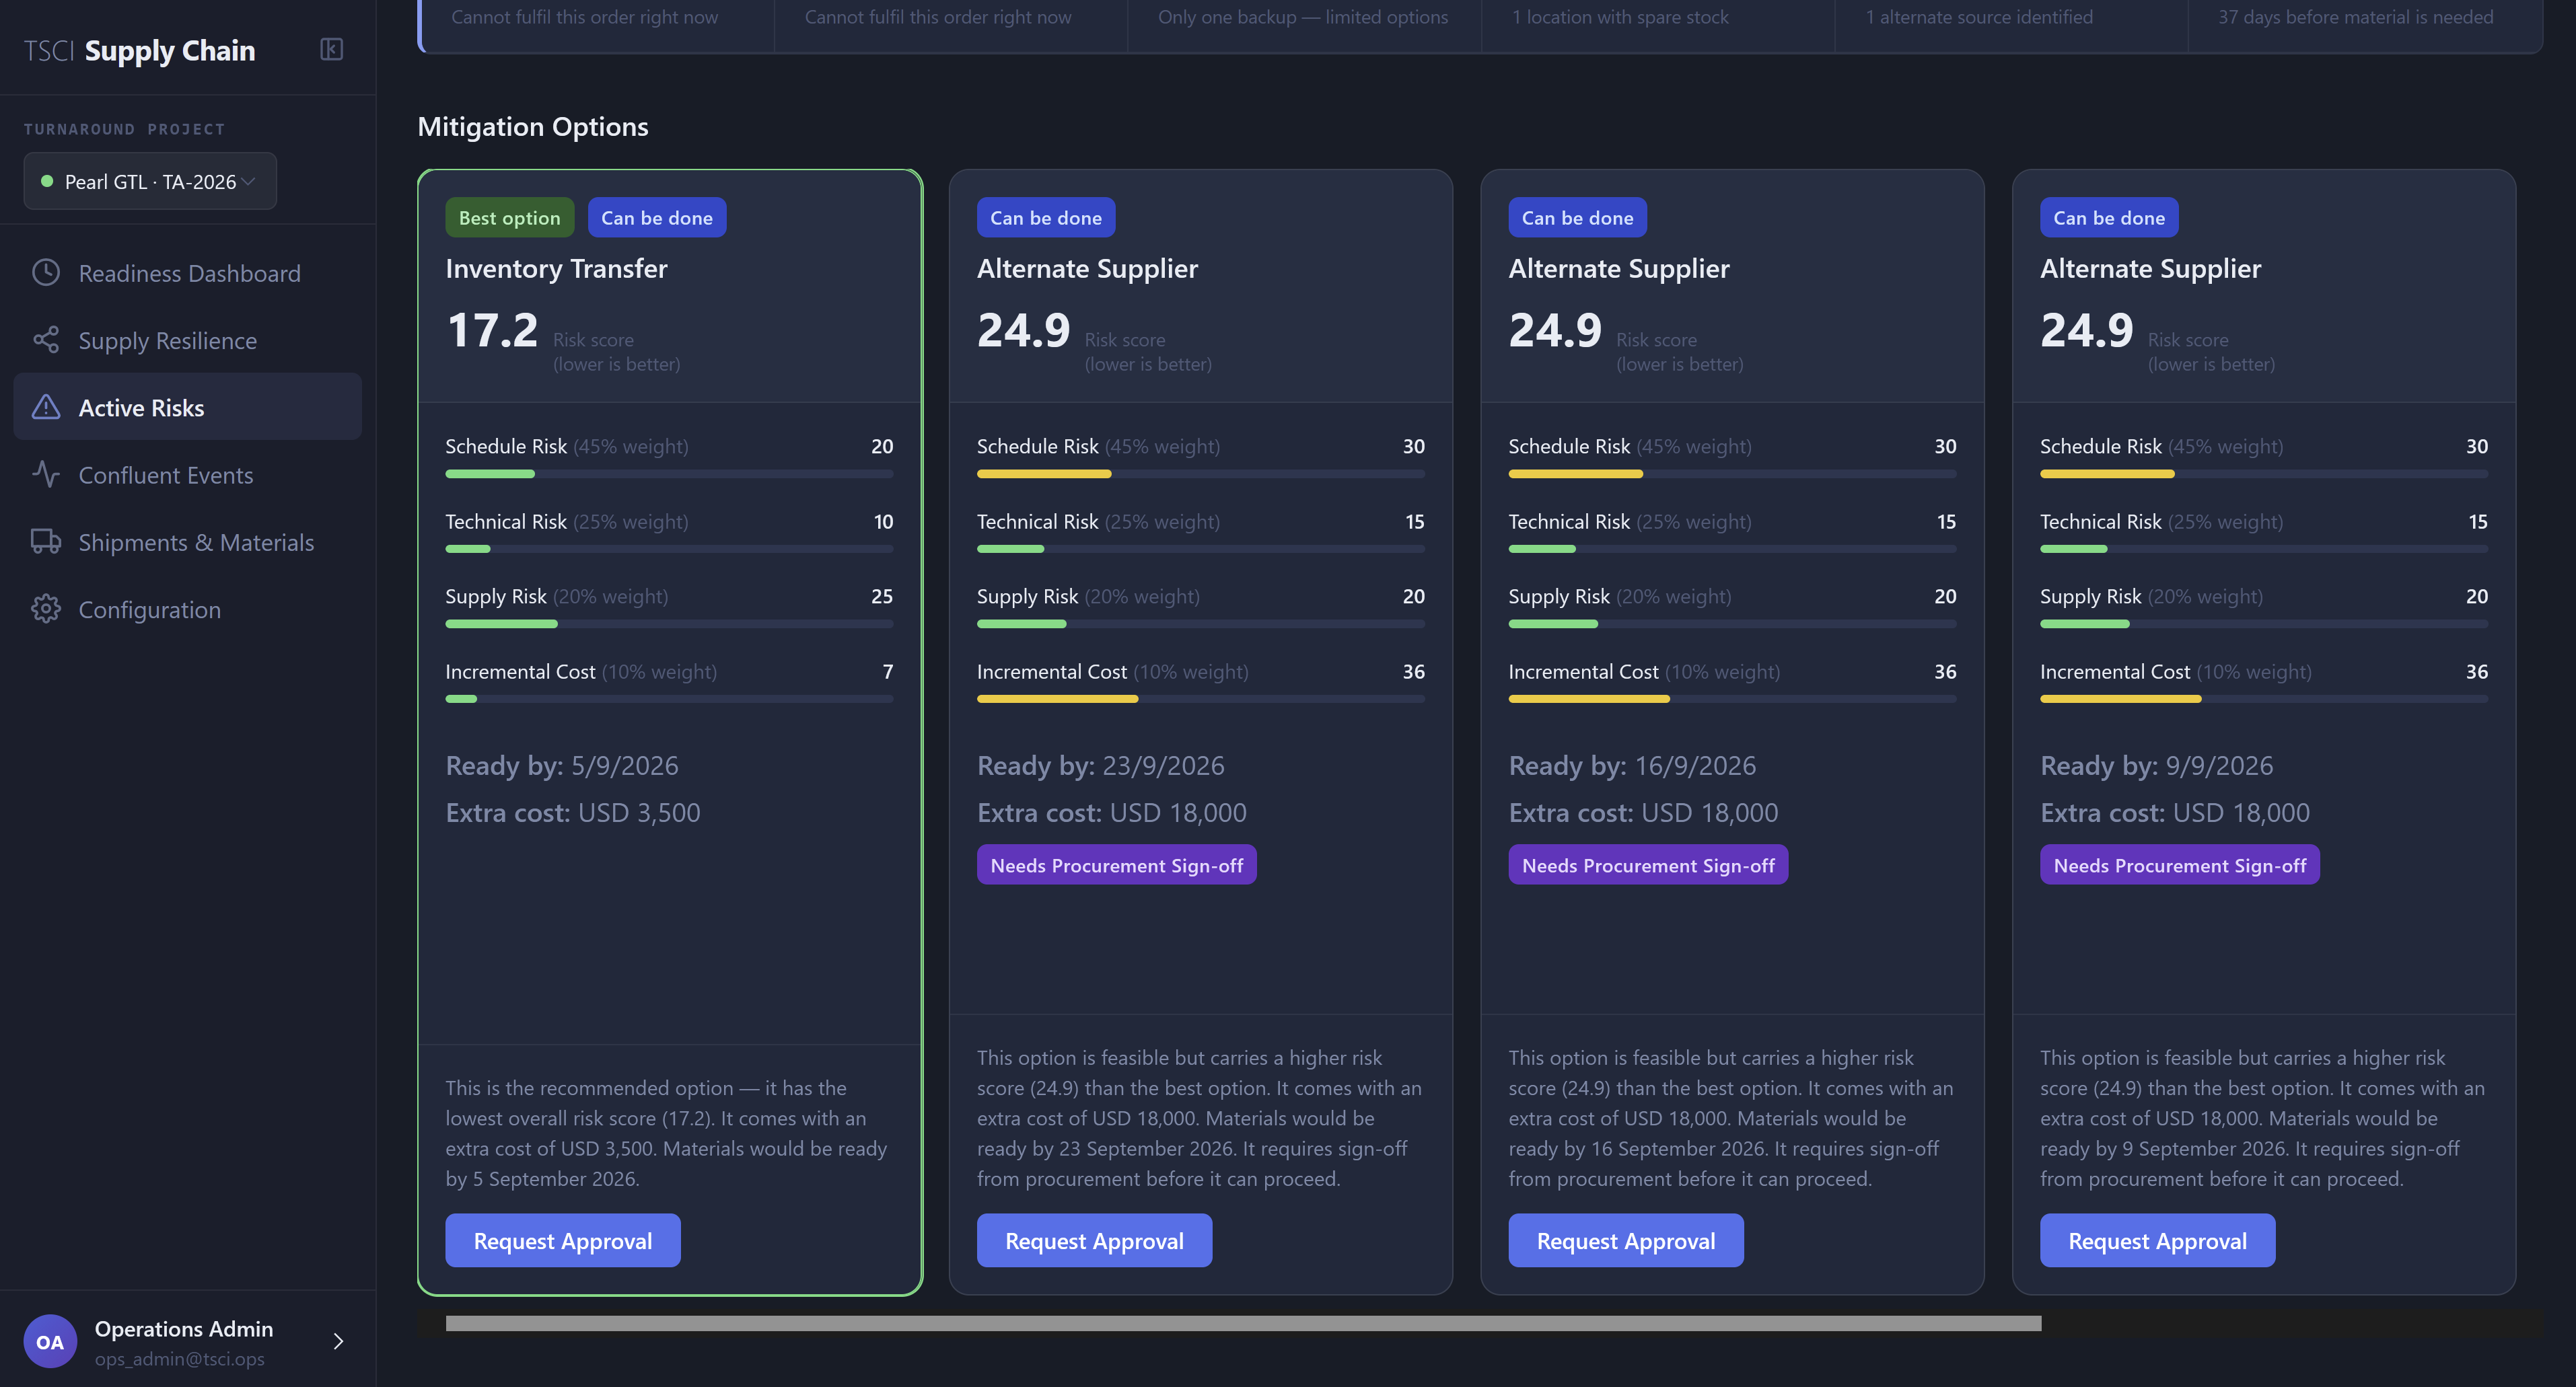Click 'Extra cost: USD 3,500' text
2576x1387 pixels.
point(573,813)
